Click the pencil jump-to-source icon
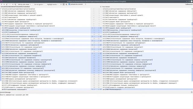 (x=7, y=4)
